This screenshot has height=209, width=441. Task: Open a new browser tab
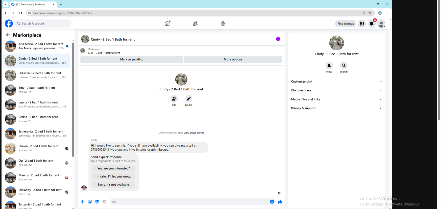61,4
